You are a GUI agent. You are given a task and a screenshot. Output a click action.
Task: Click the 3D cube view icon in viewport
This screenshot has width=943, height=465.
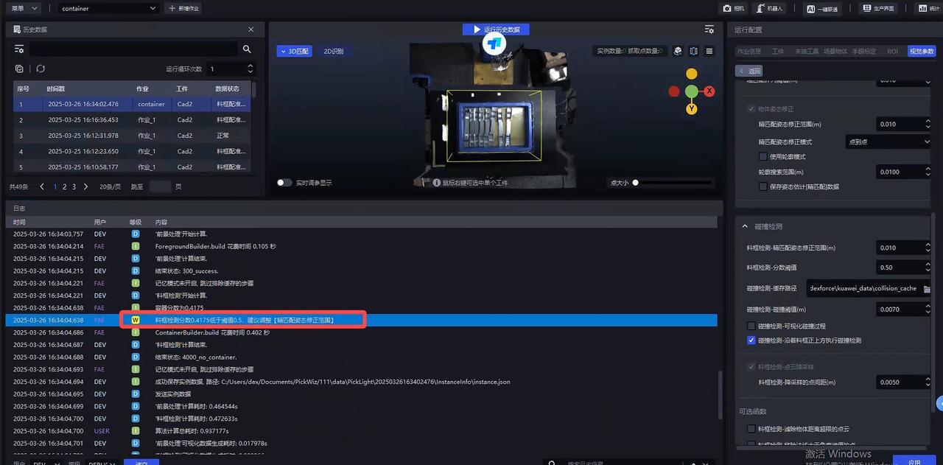pos(678,52)
